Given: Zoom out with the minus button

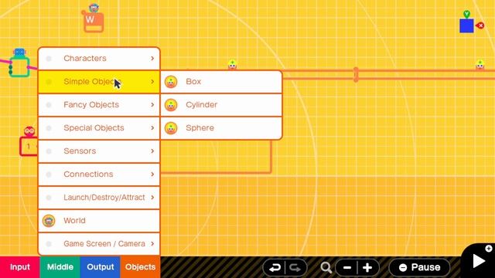Looking at the screenshot, I should pos(347,268).
